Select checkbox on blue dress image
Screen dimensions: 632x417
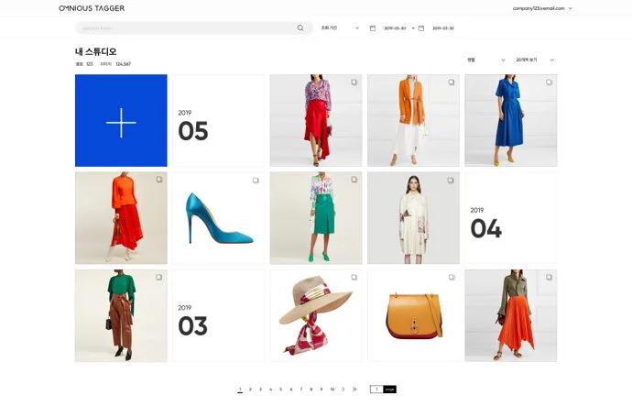549,82
